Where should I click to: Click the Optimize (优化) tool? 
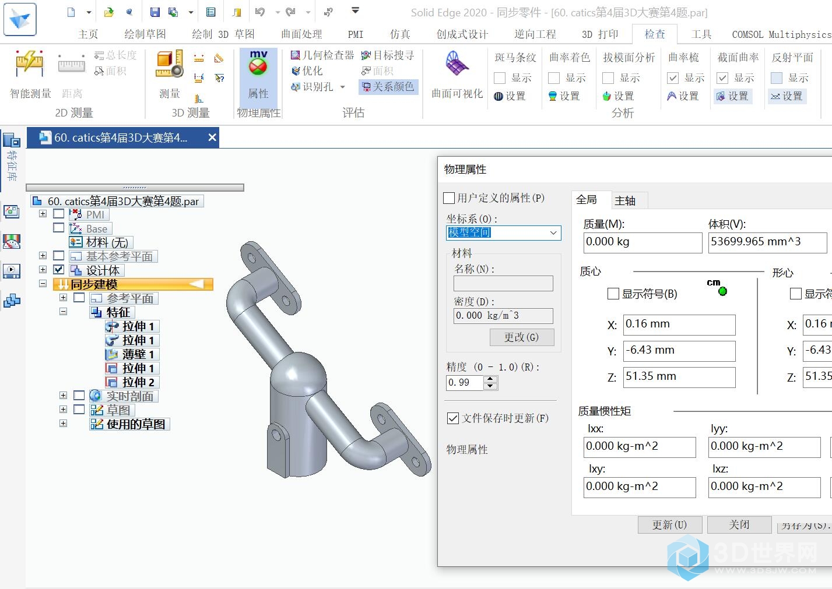(x=307, y=71)
